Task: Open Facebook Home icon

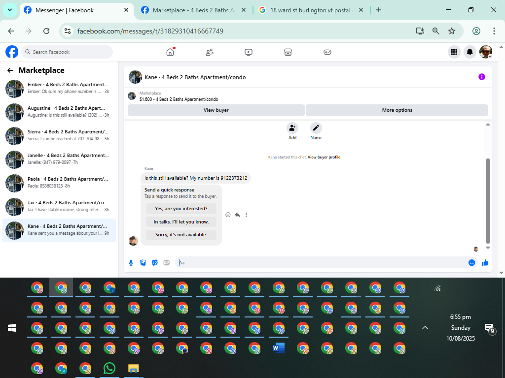Action: click(170, 52)
